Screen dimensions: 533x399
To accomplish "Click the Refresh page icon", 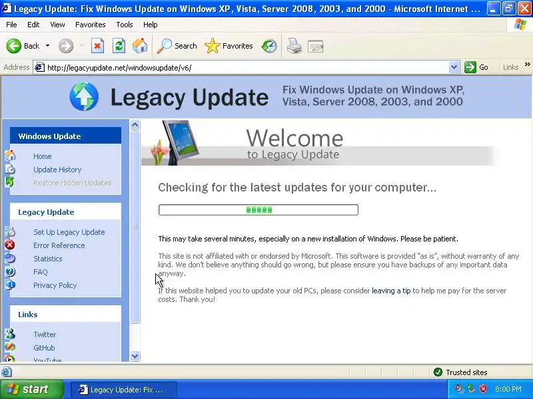I will coord(119,46).
